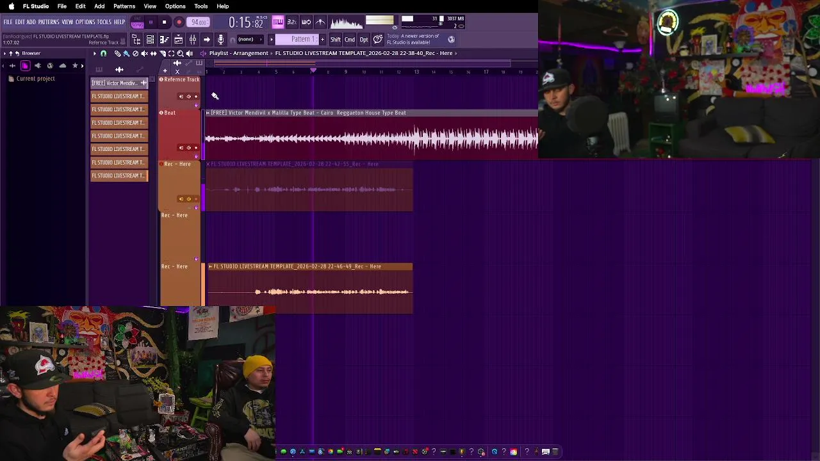Select the Mute tool in playlist toolbar
This screenshot has width=820, height=461.
click(144, 54)
